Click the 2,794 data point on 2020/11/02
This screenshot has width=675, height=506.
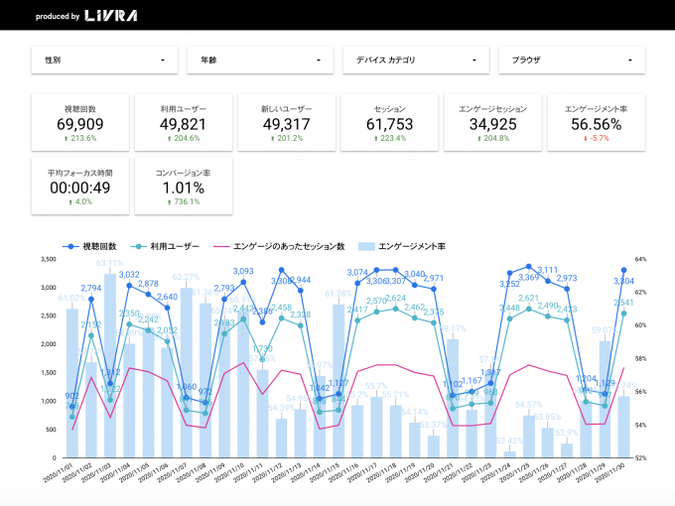tap(91, 299)
